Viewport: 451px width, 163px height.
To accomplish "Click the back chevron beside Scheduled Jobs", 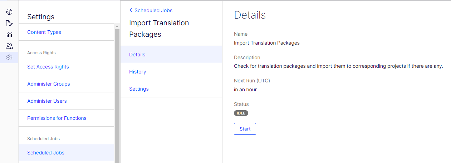I will 131,10.
